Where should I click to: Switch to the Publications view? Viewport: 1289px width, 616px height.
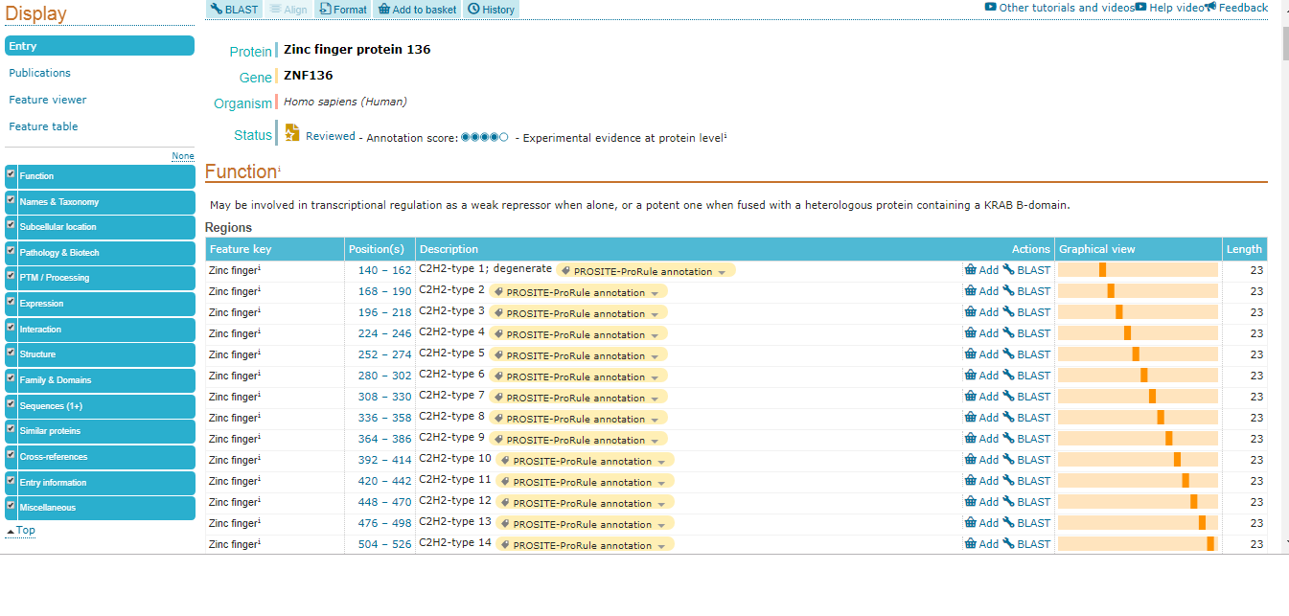point(39,73)
